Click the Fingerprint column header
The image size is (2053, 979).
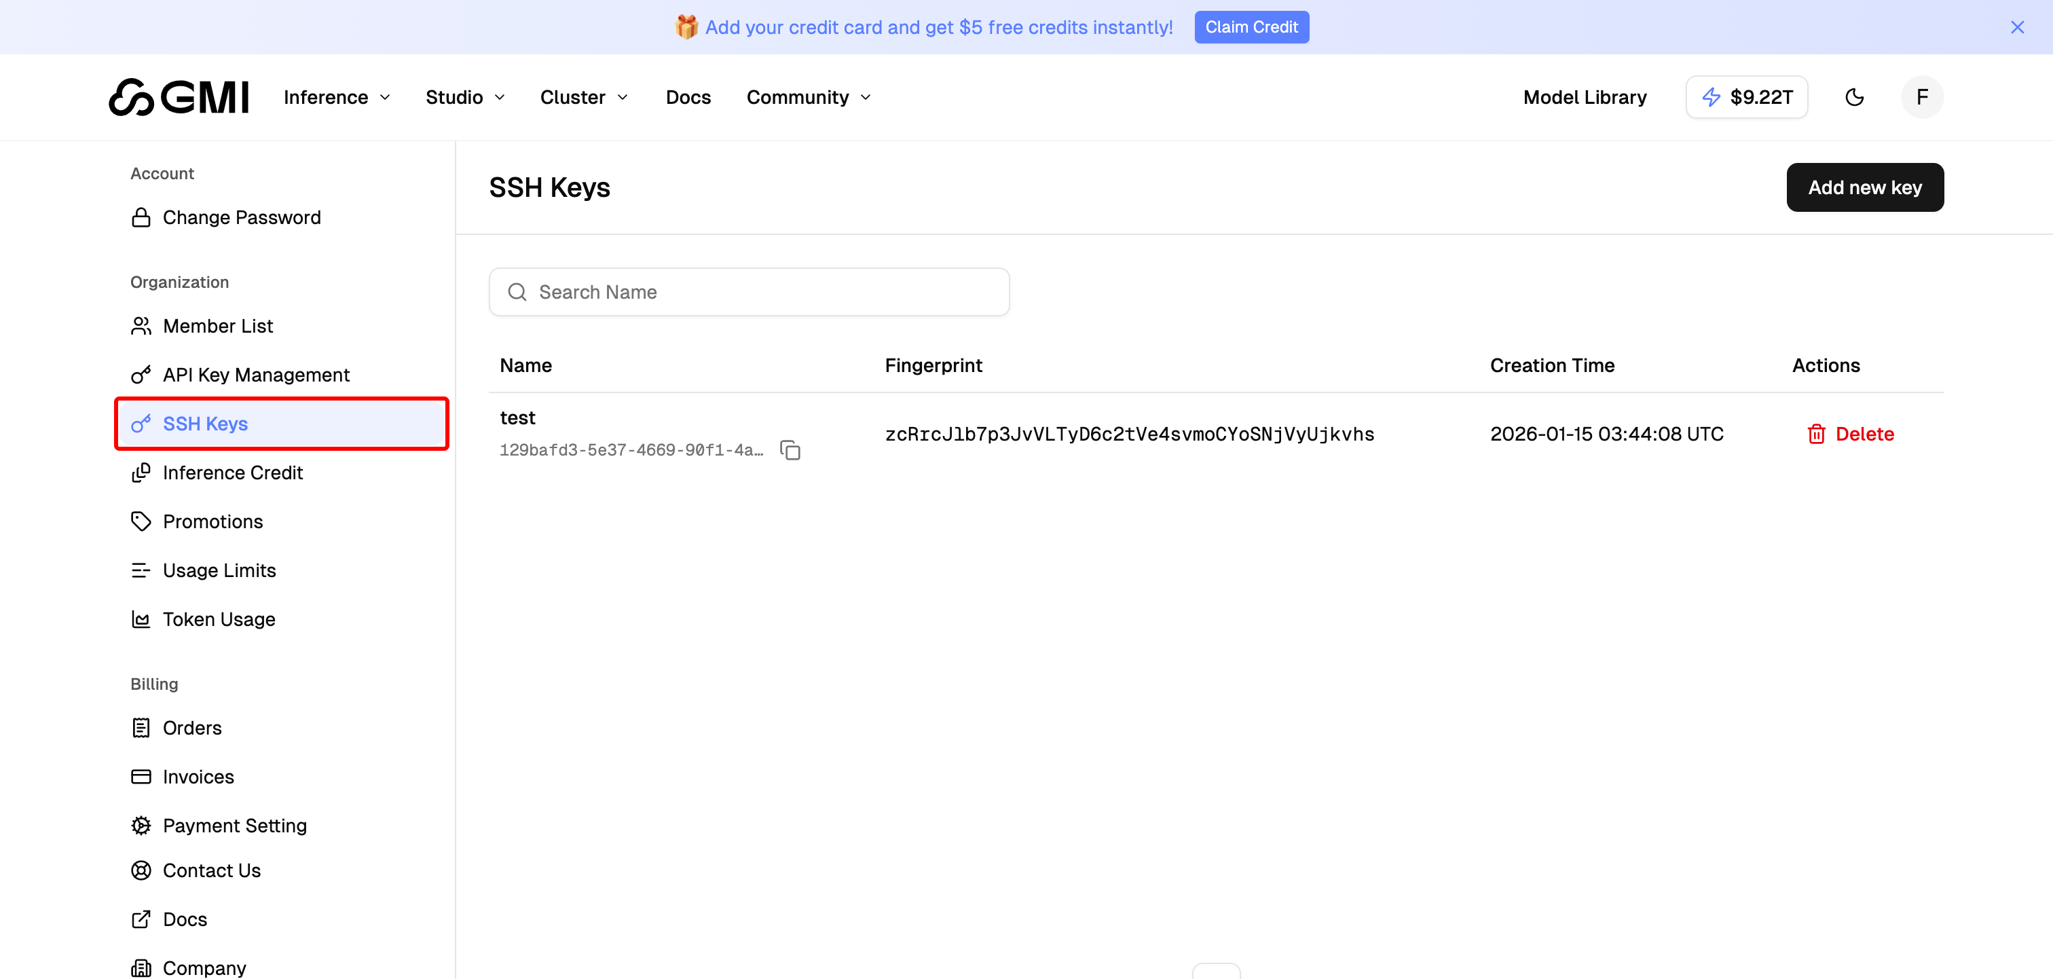point(933,366)
